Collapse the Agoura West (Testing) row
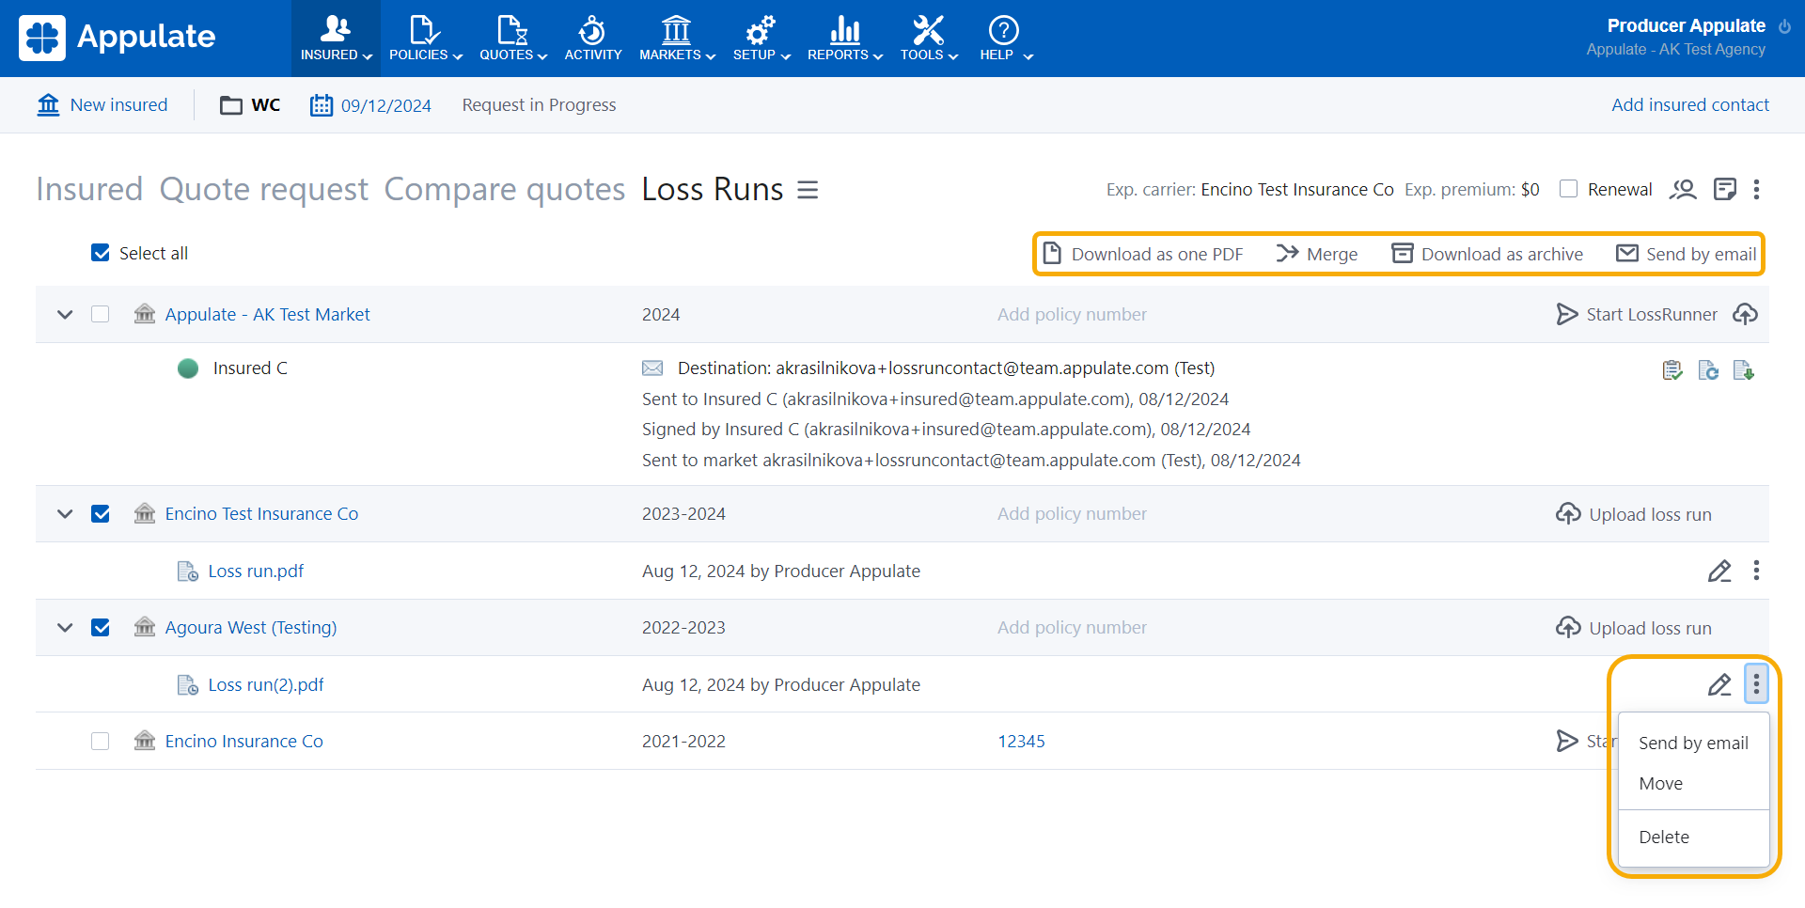This screenshot has height=908, width=1805. (x=65, y=628)
